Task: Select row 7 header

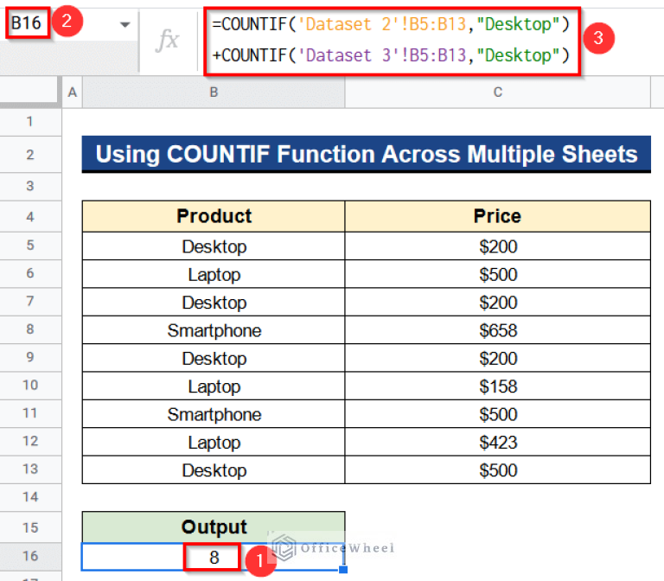Action: pos(30,301)
